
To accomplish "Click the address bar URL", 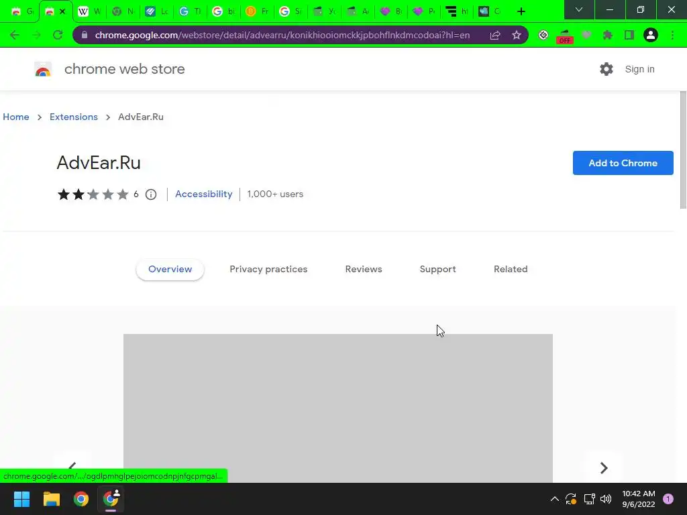I will 282,35.
